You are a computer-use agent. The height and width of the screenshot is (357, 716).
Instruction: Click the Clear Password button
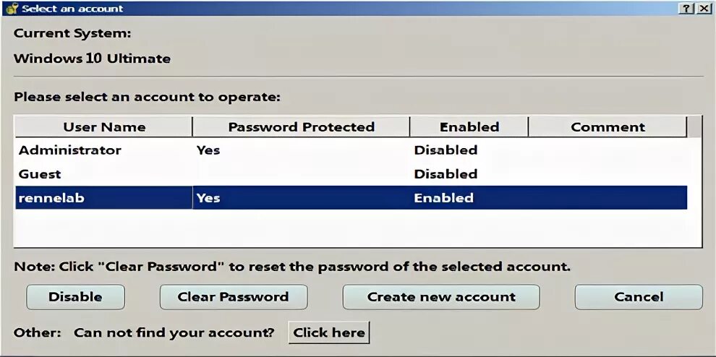tap(233, 297)
